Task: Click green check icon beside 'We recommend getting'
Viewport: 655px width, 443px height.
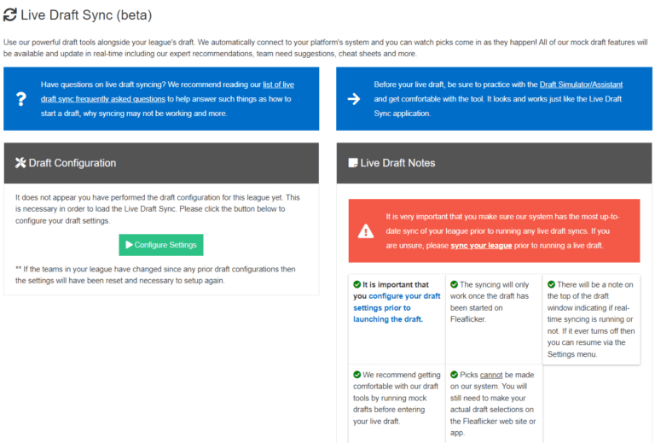Action: (x=356, y=374)
